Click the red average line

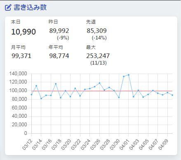[102, 91]
